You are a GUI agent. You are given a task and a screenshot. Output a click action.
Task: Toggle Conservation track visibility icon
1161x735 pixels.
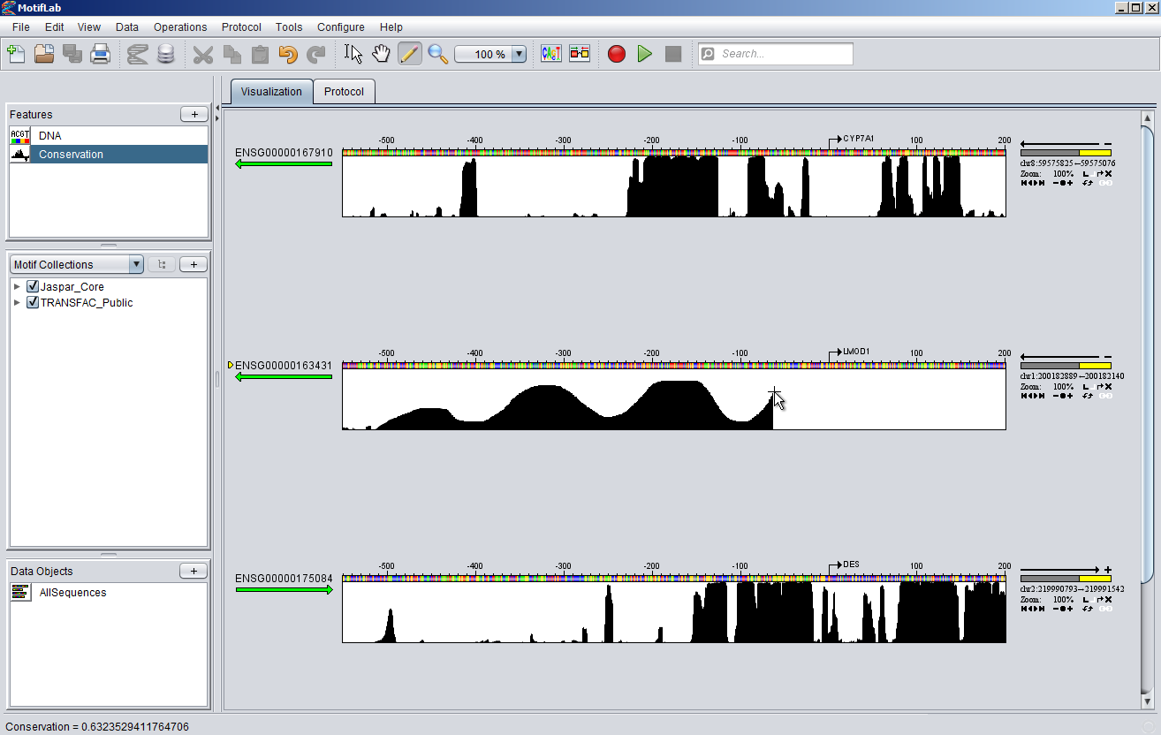click(19, 155)
